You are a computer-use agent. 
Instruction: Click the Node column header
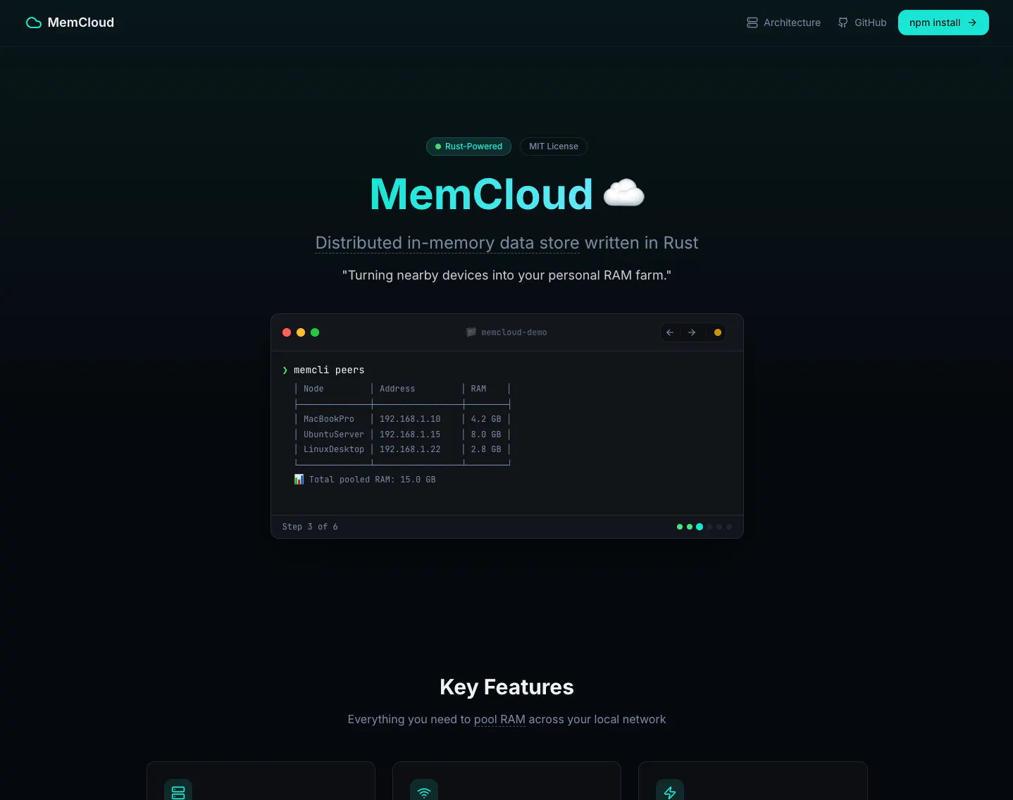(x=313, y=389)
